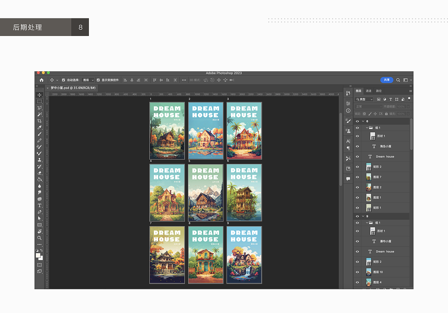Open the 图层 auto-select target dropdown
The image size is (448, 313).
88,80
